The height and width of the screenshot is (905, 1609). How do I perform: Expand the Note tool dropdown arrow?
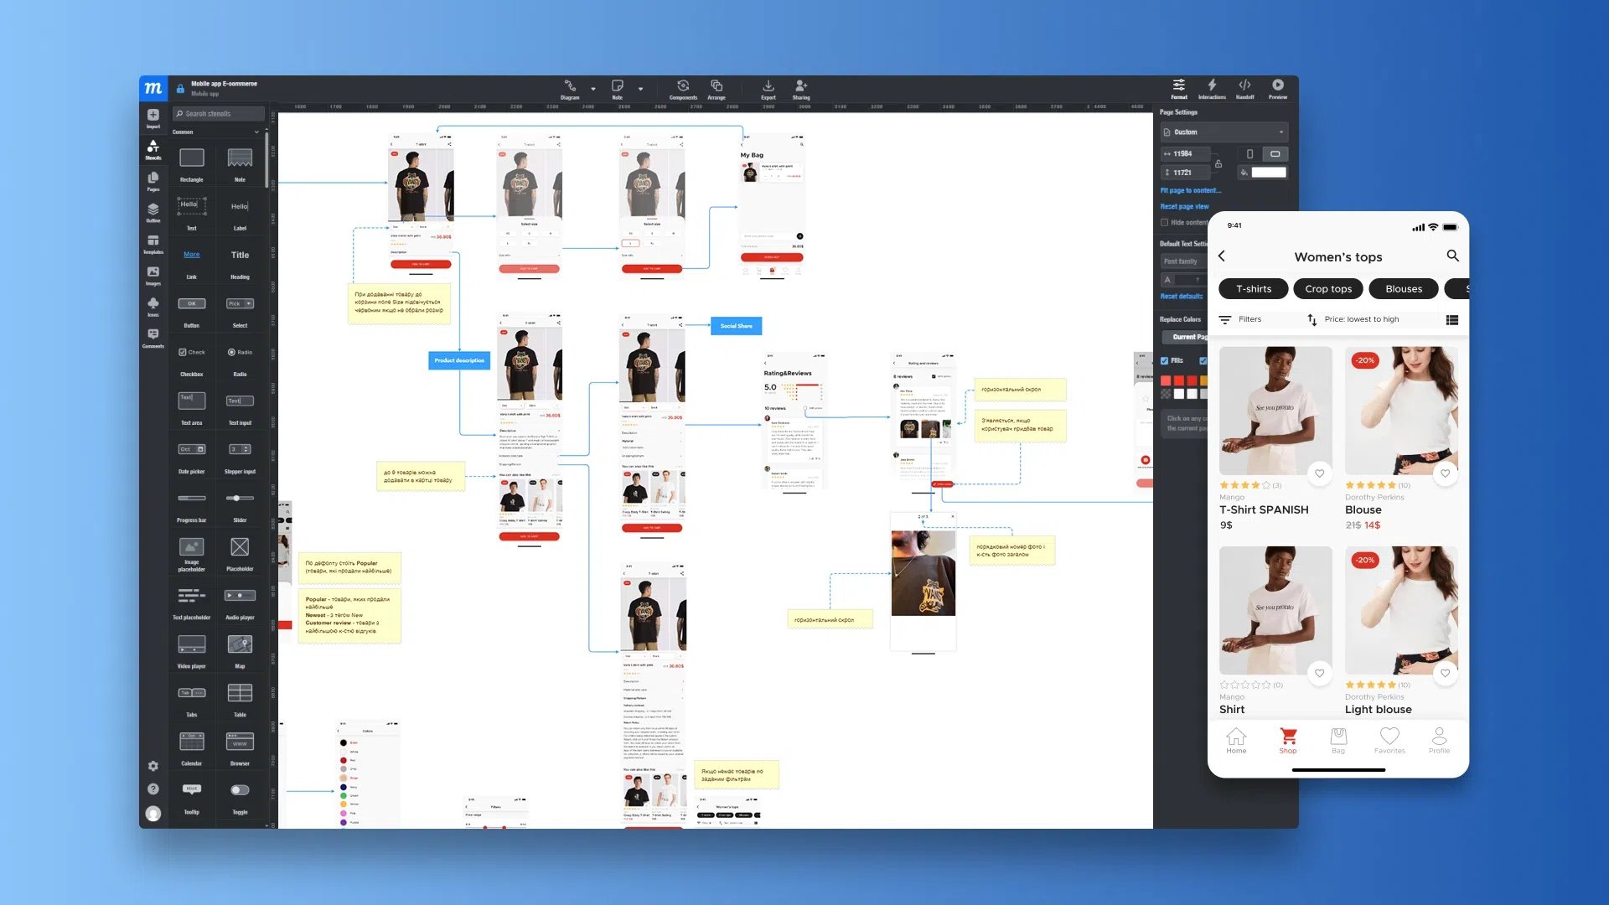click(x=641, y=87)
